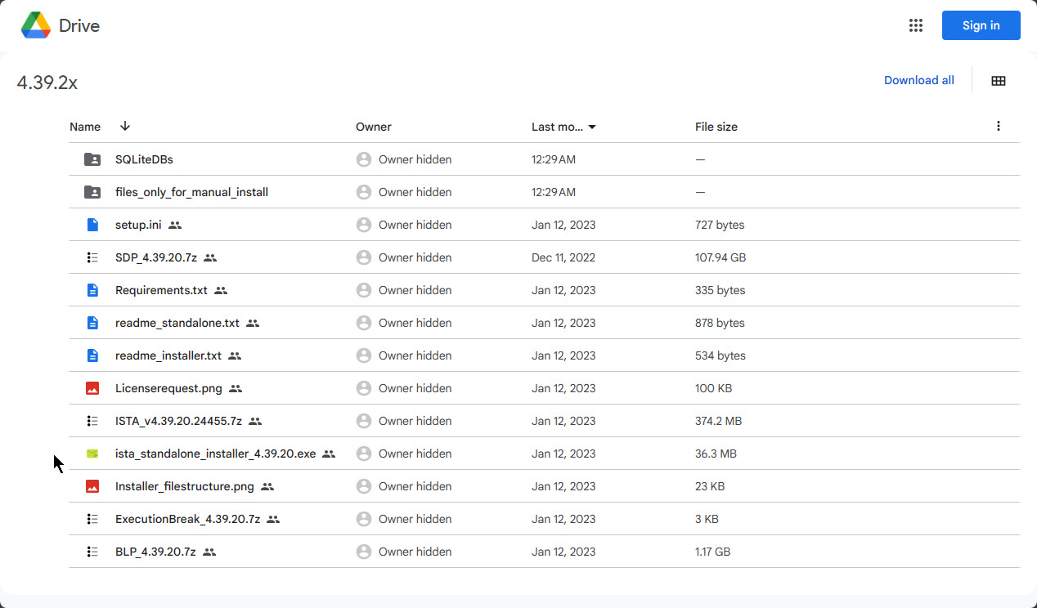
Task: Click shared people icon beside Licenserequest.png
Action: pyautogui.click(x=236, y=388)
